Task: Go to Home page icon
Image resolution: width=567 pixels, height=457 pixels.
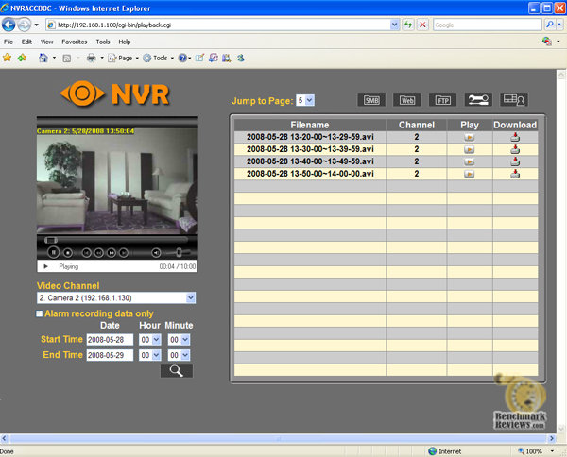Action: [43, 58]
